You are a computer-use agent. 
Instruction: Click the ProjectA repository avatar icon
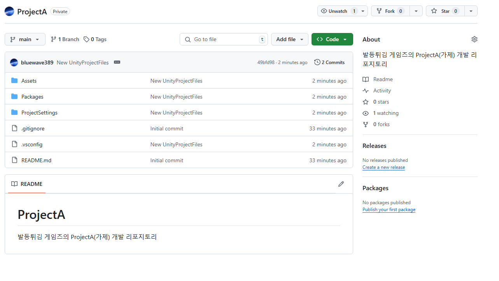[x=9, y=11]
